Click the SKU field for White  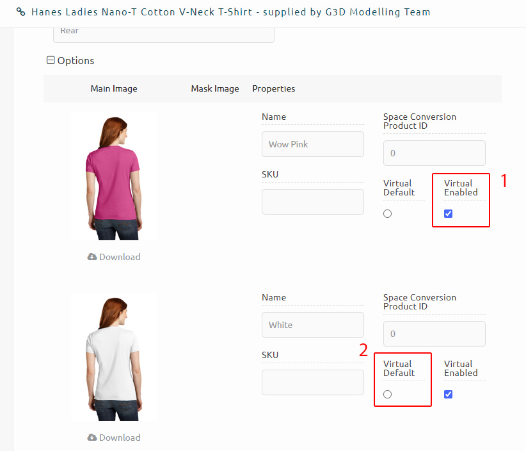pos(313,382)
